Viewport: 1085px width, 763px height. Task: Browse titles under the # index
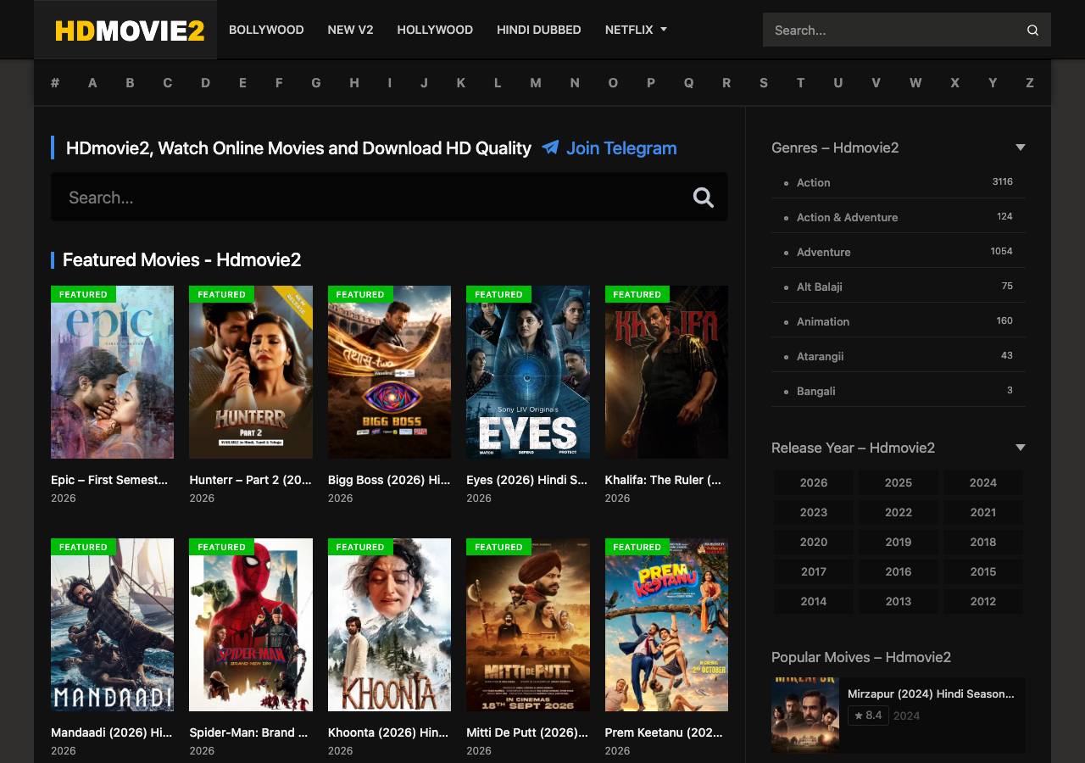55,82
